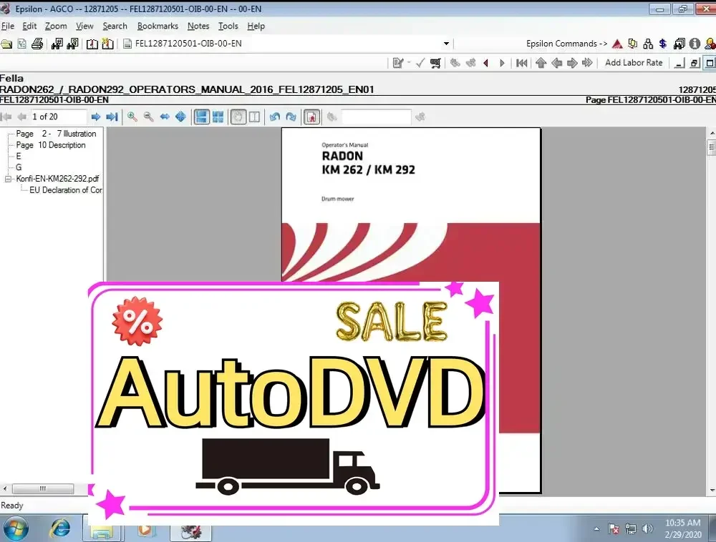The height and width of the screenshot is (542, 716).
Task: Click the open book bookmark icon
Action: [92, 44]
